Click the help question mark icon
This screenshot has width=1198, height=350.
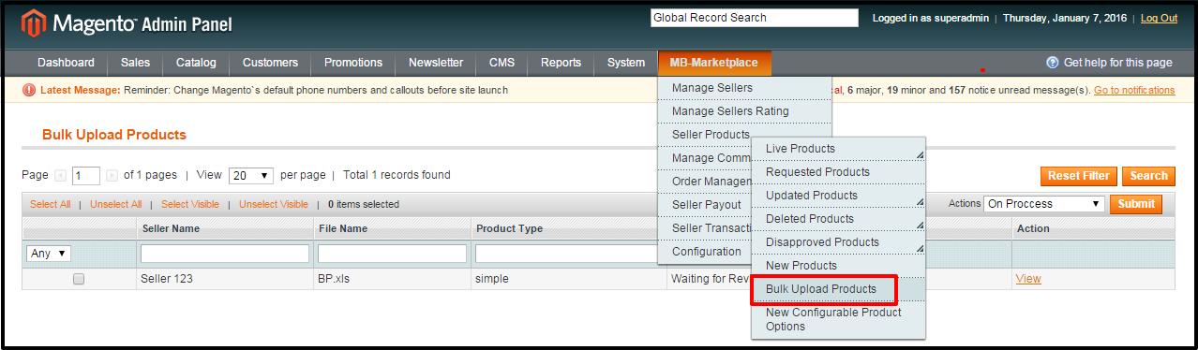(1053, 63)
